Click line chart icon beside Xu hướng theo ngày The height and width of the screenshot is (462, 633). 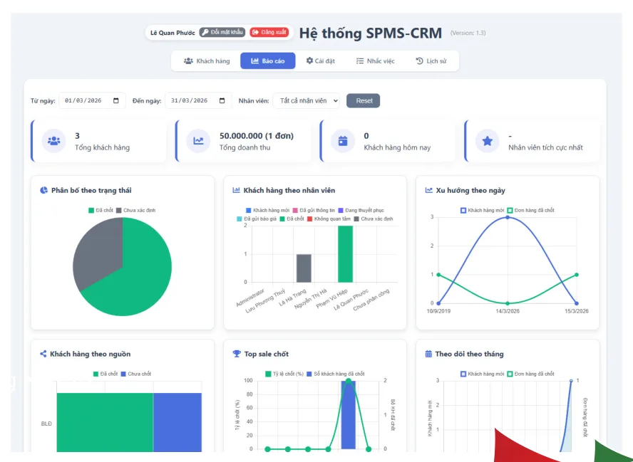428,190
